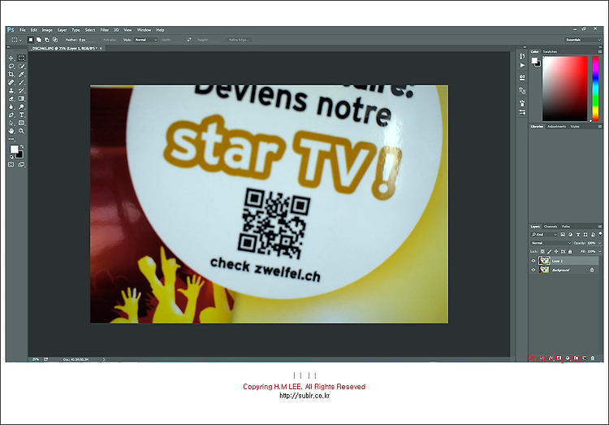Toggle Quick Mask mode
Screen dimensions: 609x425
click(x=11, y=165)
